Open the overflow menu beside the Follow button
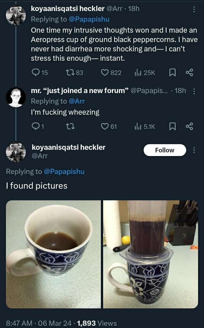The width and height of the screenshot is (204, 328). [x=194, y=150]
